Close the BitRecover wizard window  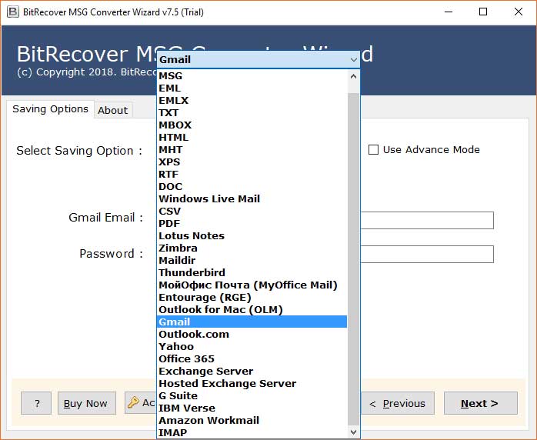(x=519, y=12)
